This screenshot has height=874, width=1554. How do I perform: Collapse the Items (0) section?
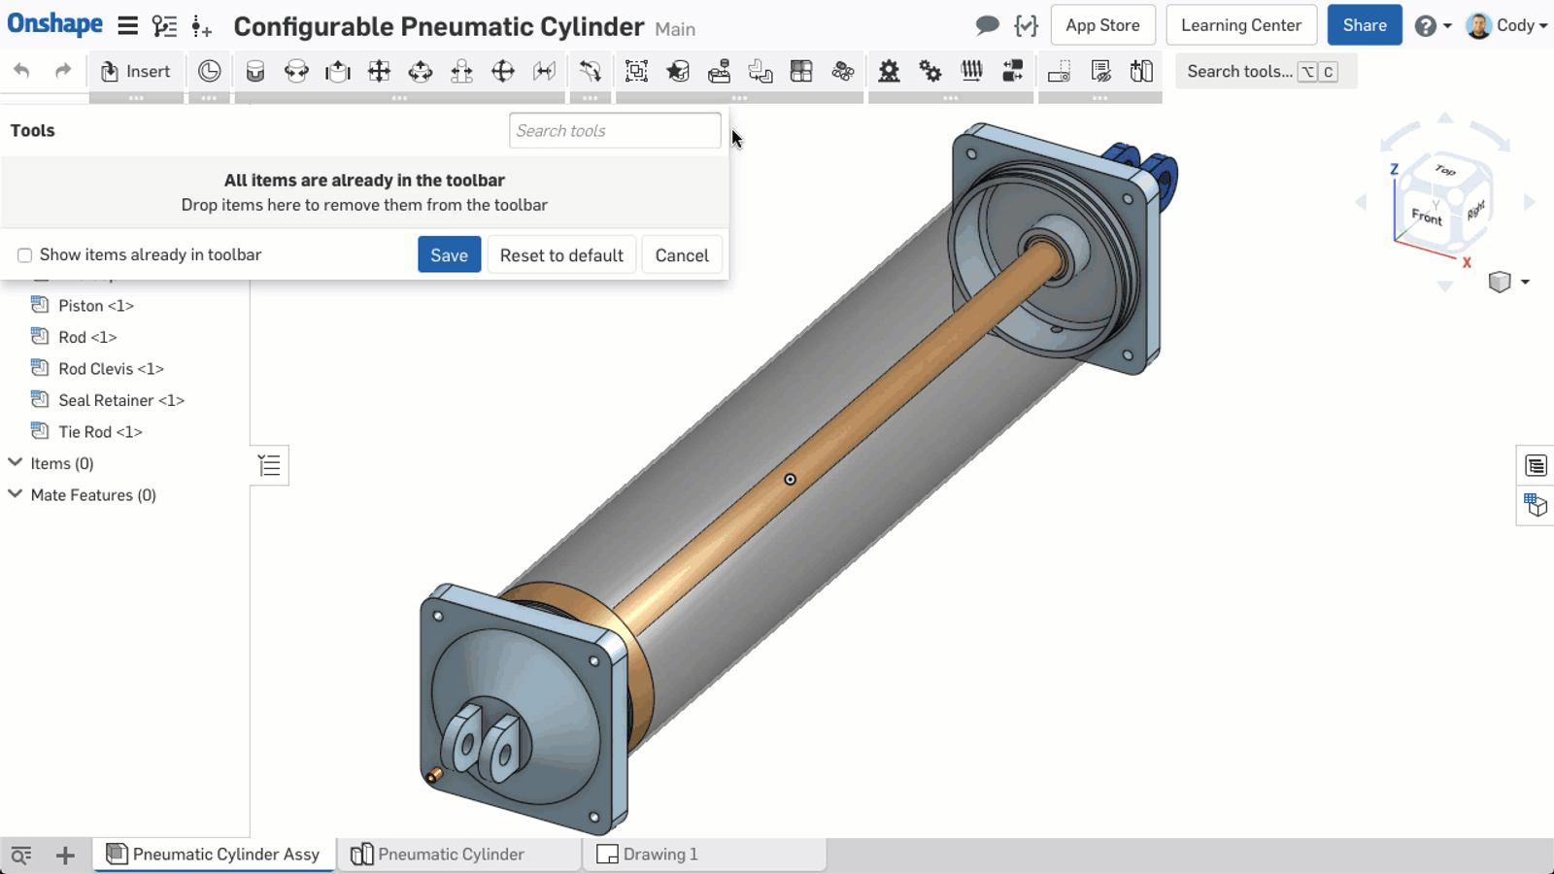tap(16, 463)
